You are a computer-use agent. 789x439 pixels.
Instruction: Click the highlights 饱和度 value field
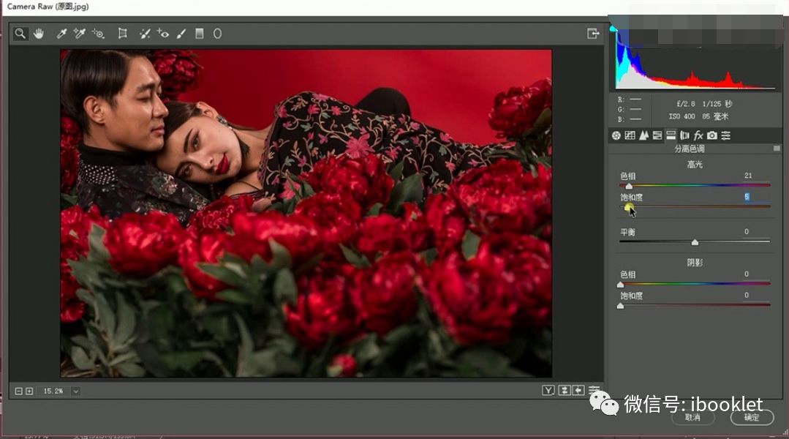[x=747, y=198]
